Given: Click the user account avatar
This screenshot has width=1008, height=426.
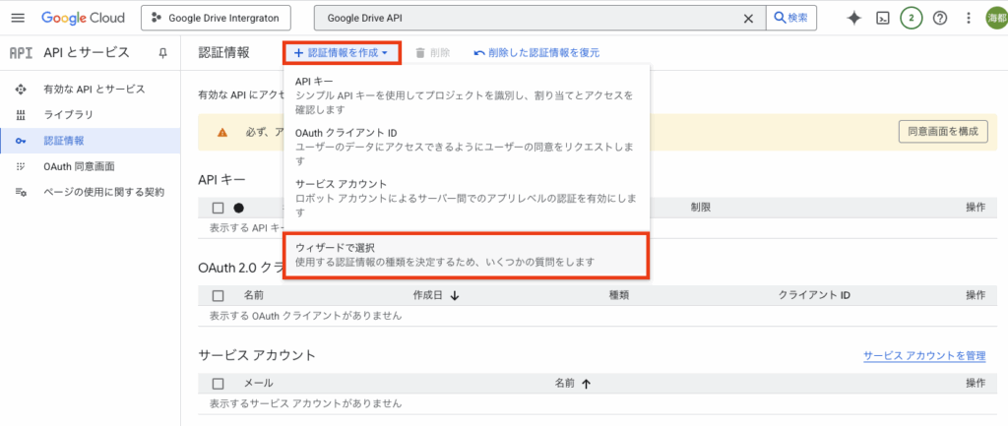Looking at the screenshot, I should tap(995, 18).
